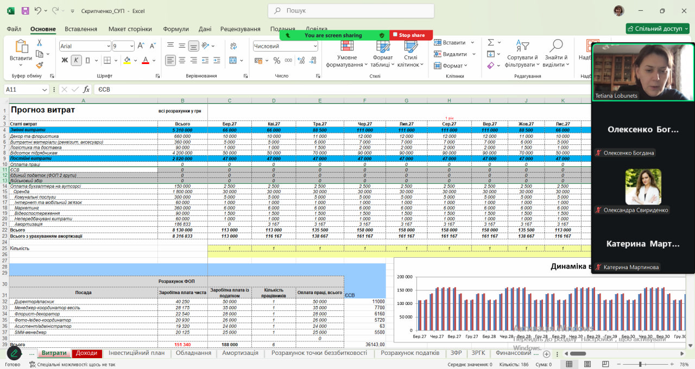Click the Format Painter brush icon
The width and height of the screenshot is (695, 369).
tap(40, 65)
